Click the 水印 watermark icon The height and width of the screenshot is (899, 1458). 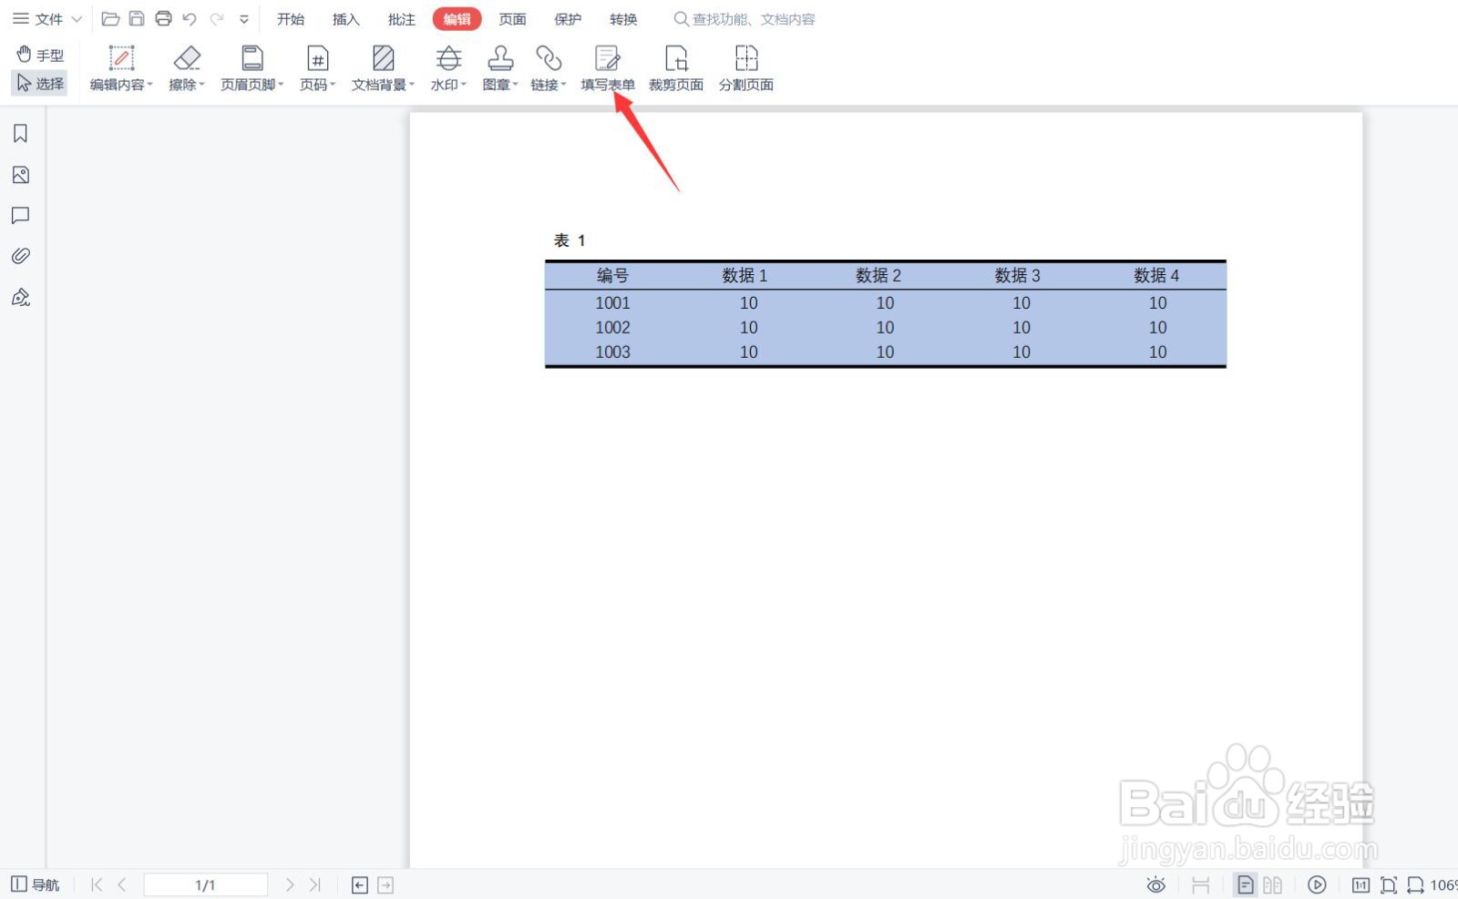click(448, 59)
